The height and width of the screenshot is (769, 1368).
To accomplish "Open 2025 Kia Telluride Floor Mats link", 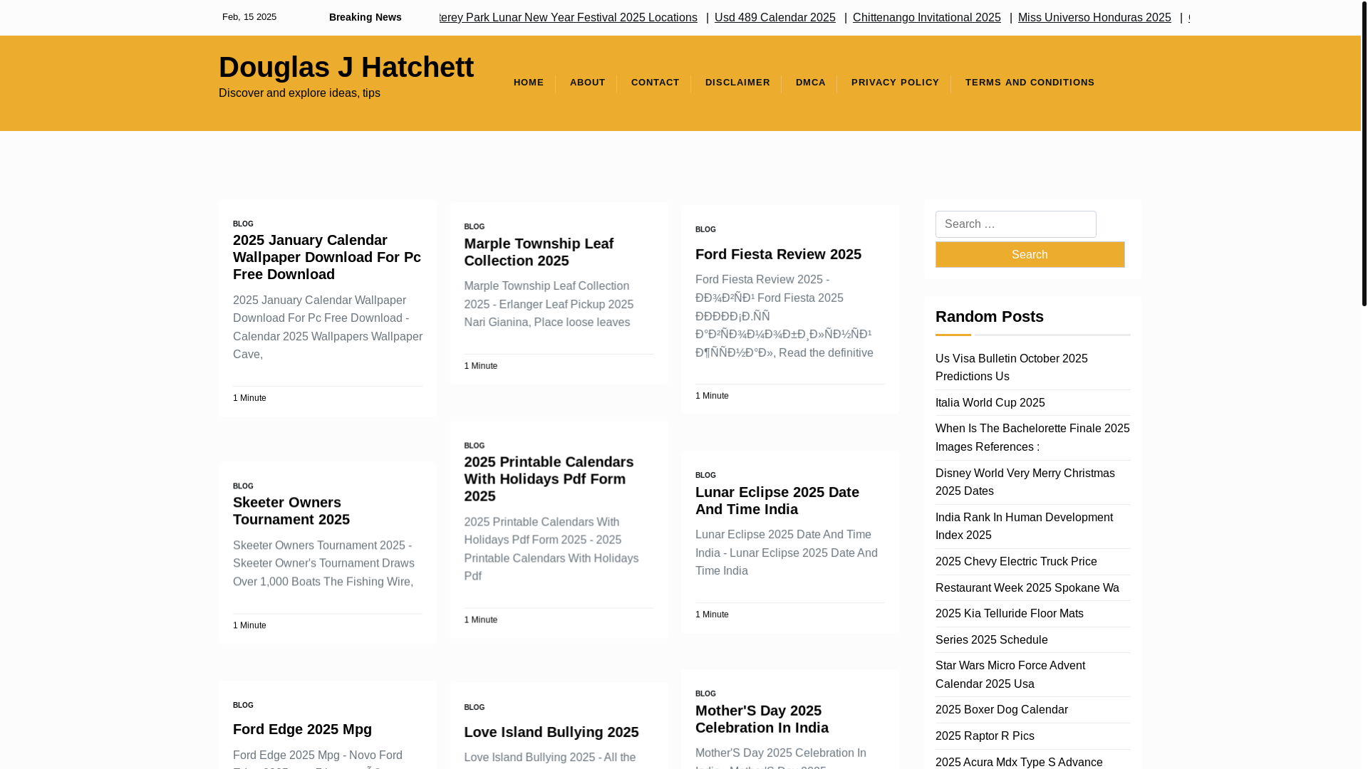I will [1009, 614].
